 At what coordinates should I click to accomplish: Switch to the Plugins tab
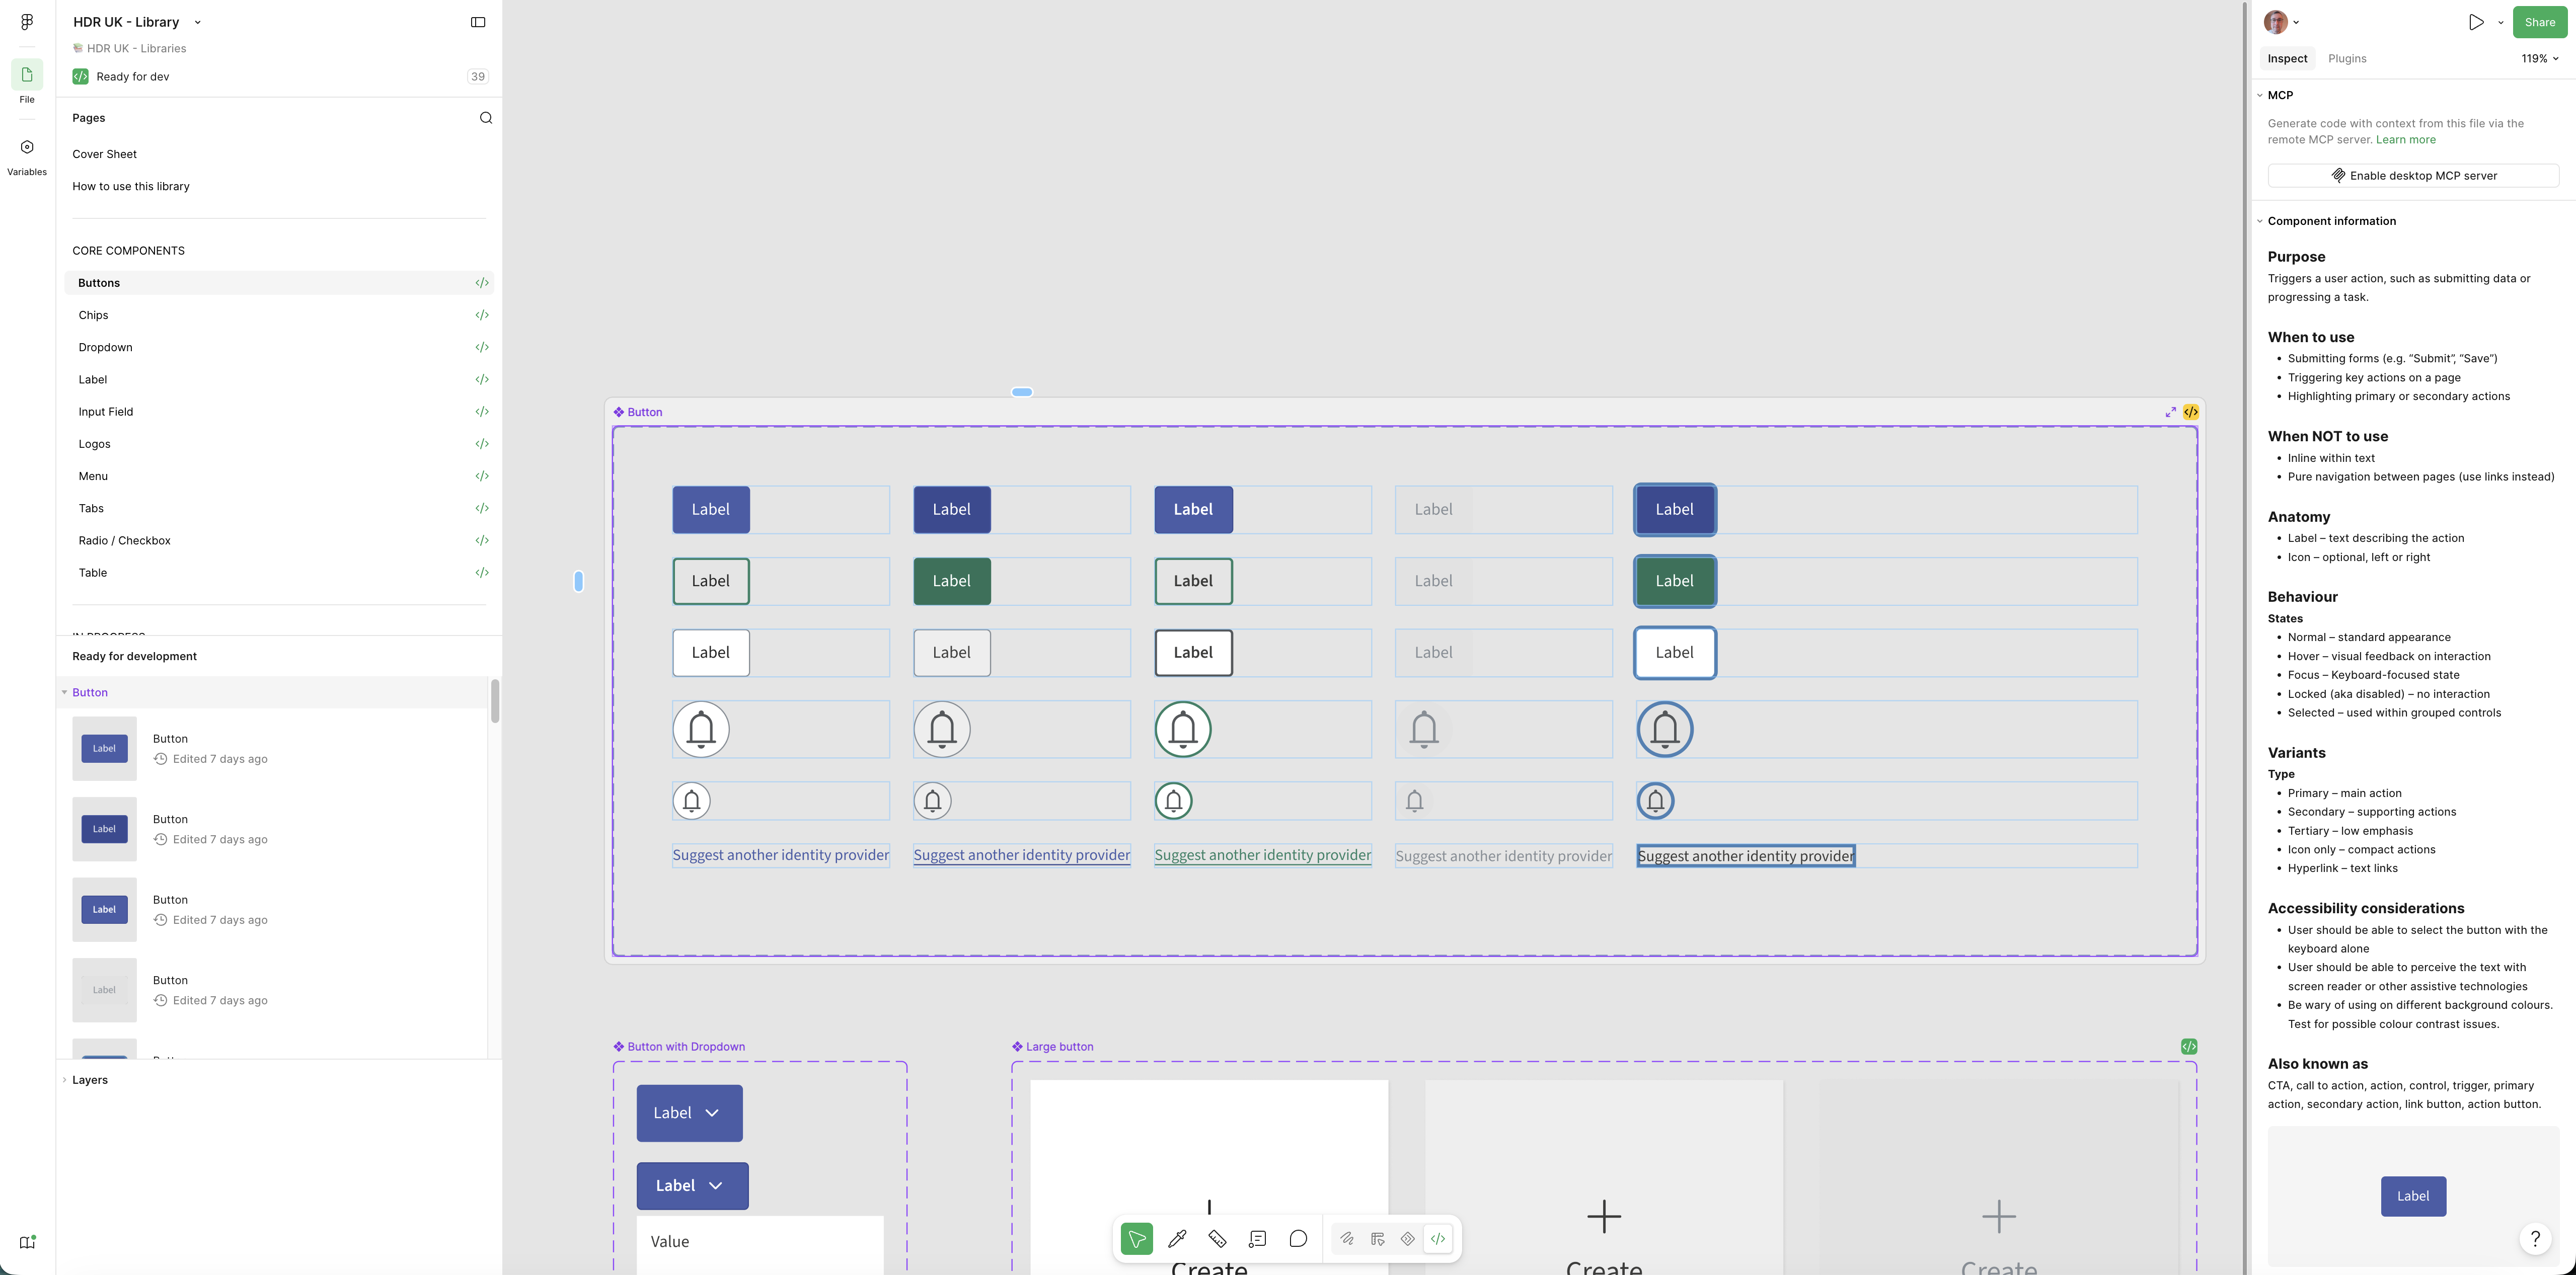pyautogui.click(x=2347, y=59)
